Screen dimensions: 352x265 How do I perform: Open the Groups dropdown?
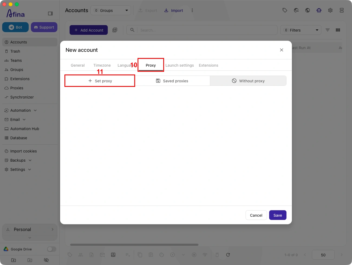tap(111, 11)
